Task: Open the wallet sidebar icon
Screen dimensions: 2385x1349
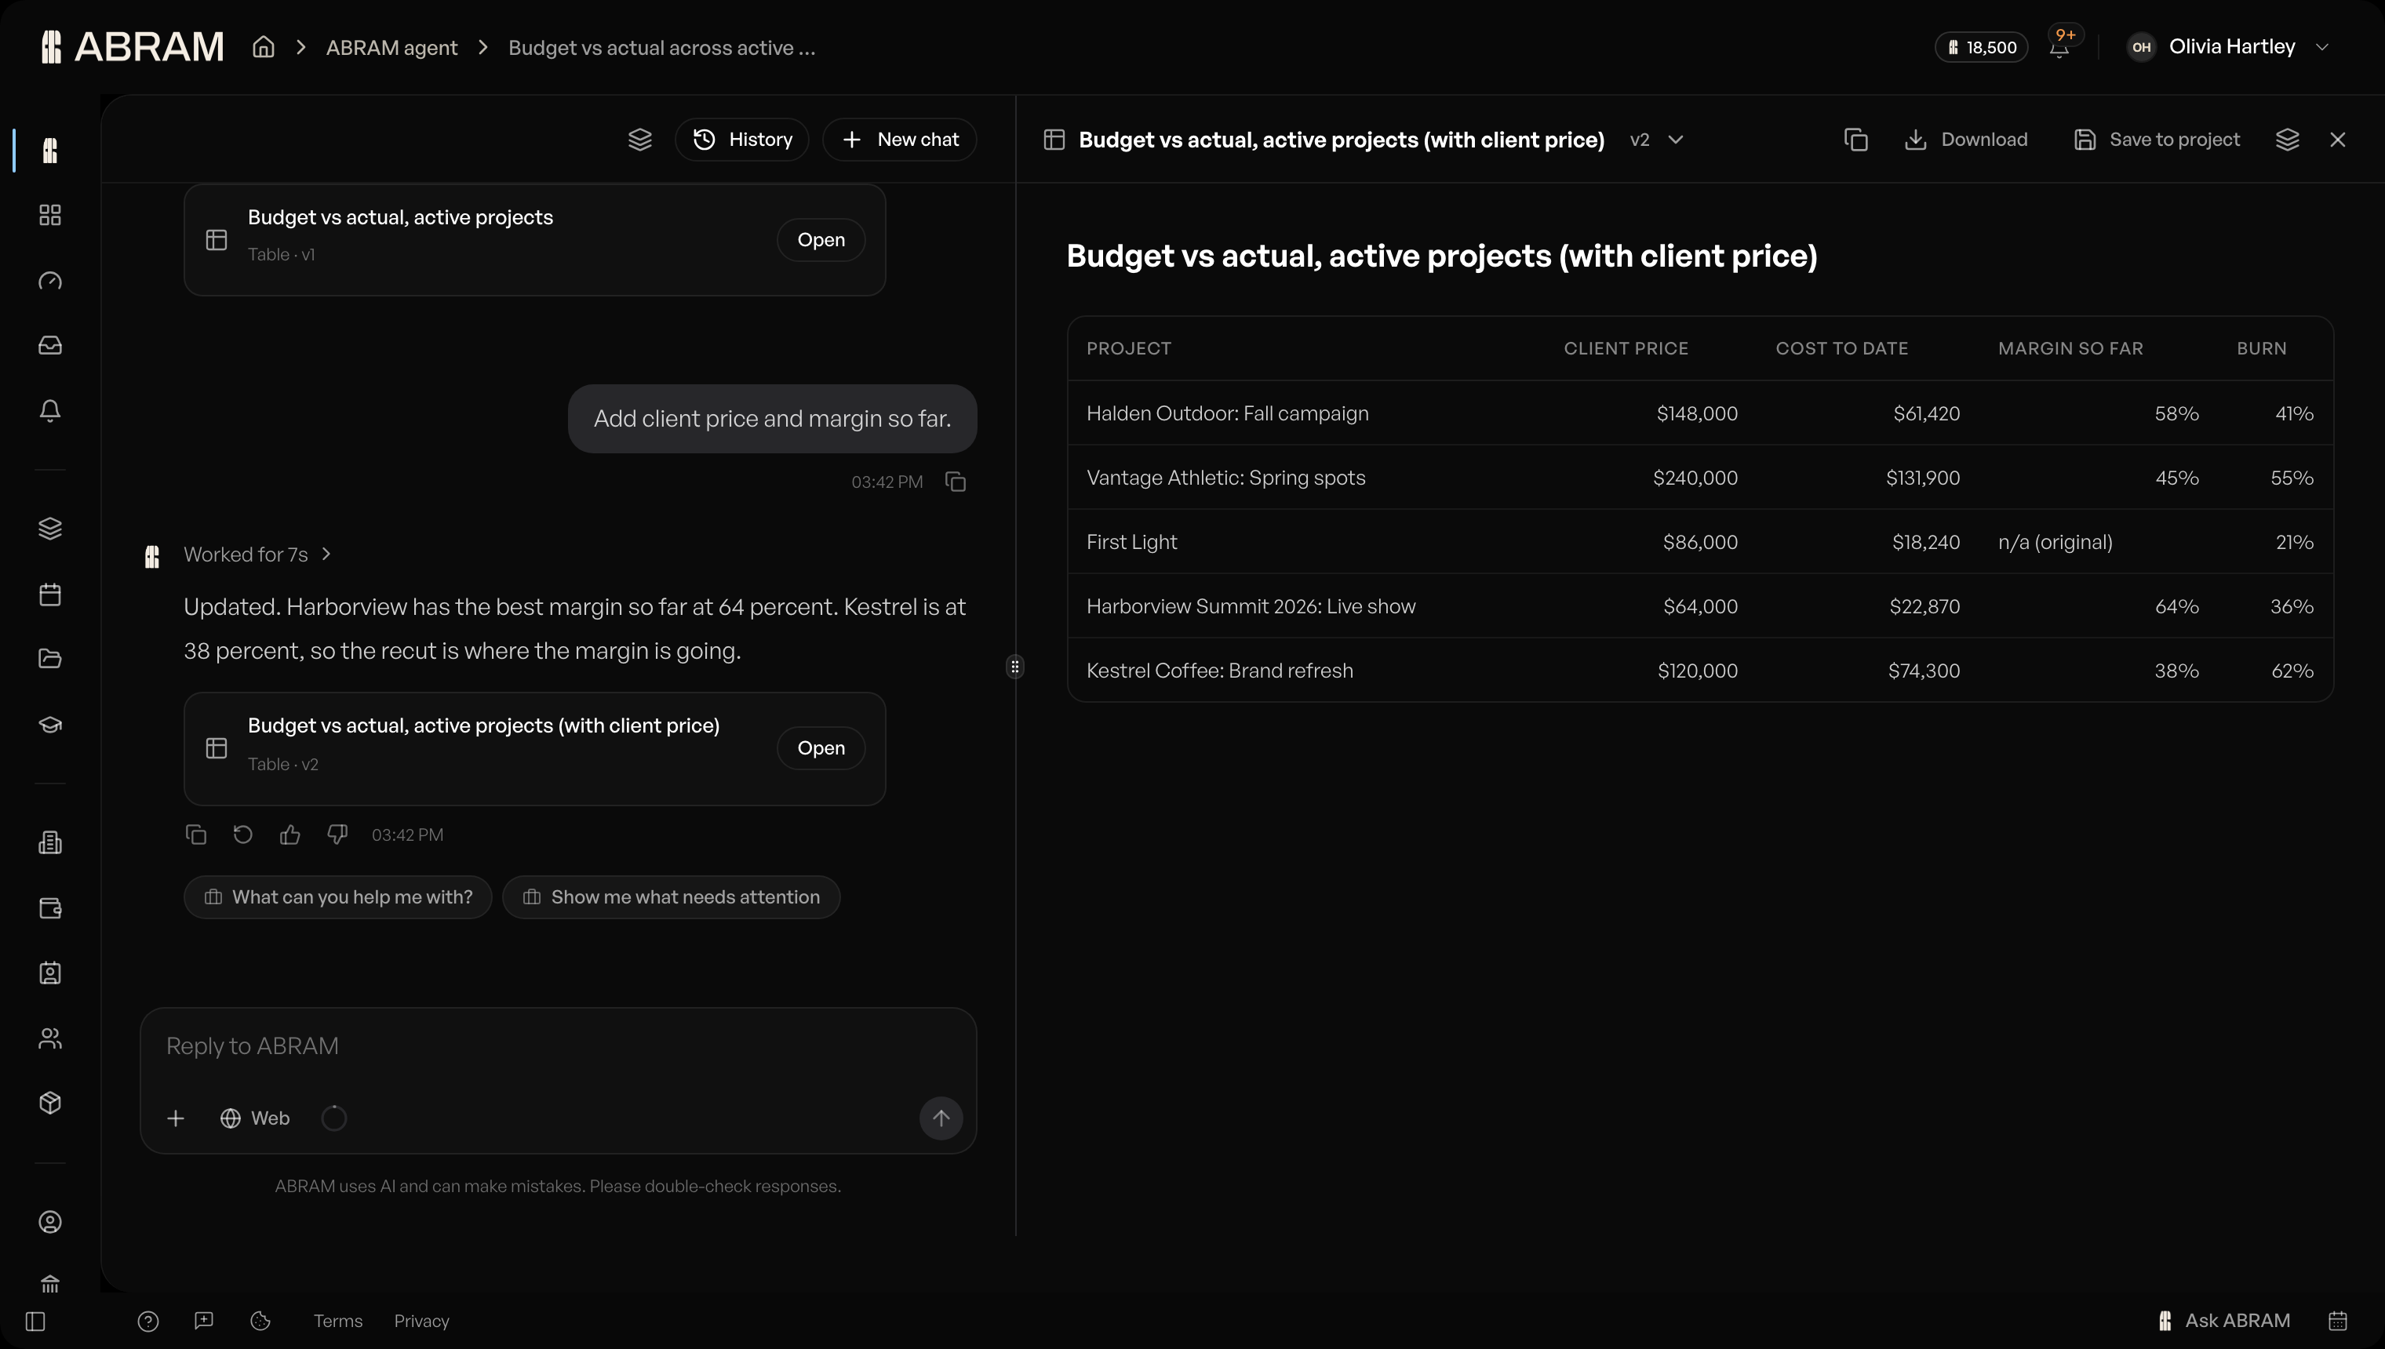Action: (50, 908)
